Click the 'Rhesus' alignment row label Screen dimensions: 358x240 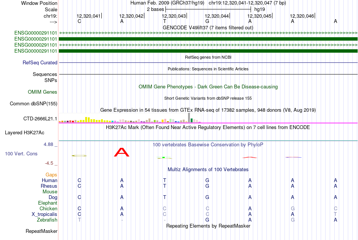pyautogui.click(x=49, y=186)
